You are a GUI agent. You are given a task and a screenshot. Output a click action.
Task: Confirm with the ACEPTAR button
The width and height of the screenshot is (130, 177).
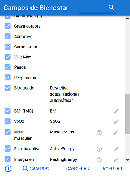(x=112, y=169)
